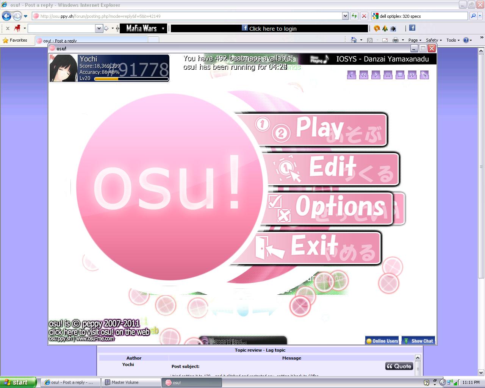
Task: Open the Online Users panel
Action: click(382, 341)
